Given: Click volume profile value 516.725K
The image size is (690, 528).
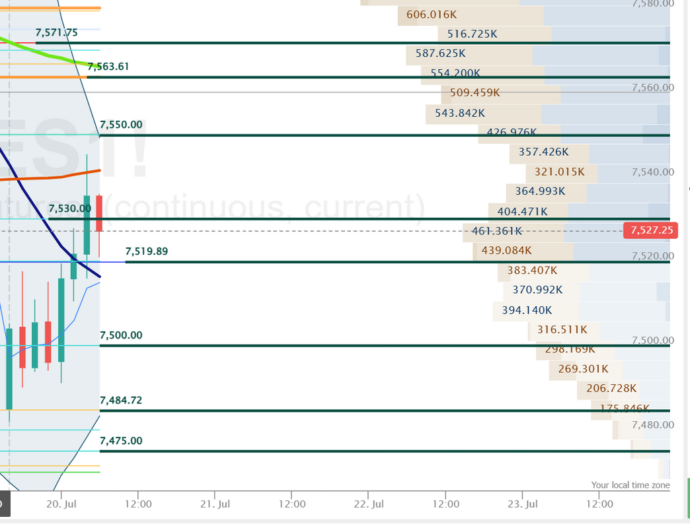Looking at the screenshot, I should tap(472, 34).
